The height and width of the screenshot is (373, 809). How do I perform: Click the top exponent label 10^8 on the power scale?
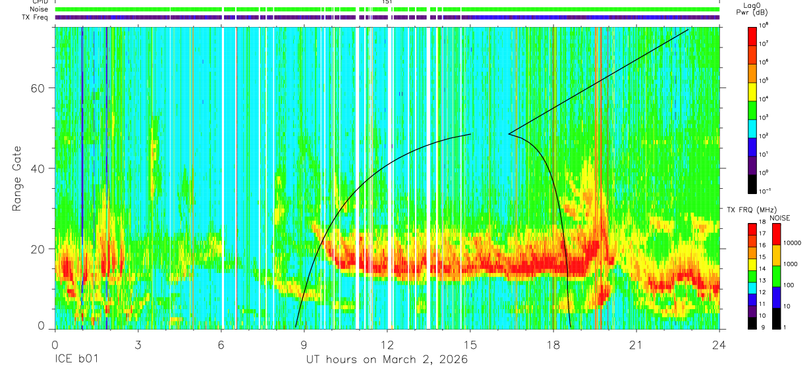pos(764,25)
